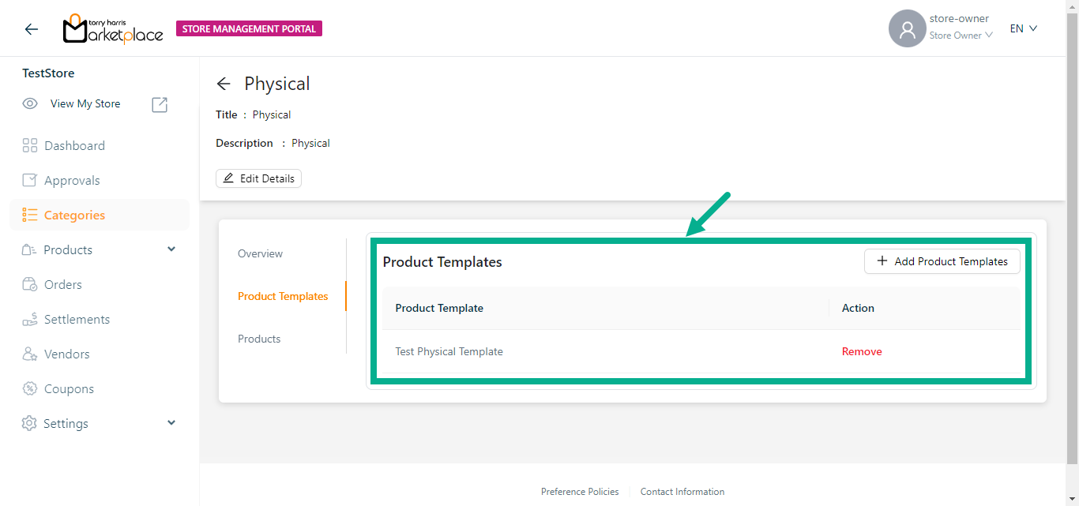Viewport: 1079px width, 506px height.
Task: Open the Store Owner account dropdown
Action: tap(961, 36)
